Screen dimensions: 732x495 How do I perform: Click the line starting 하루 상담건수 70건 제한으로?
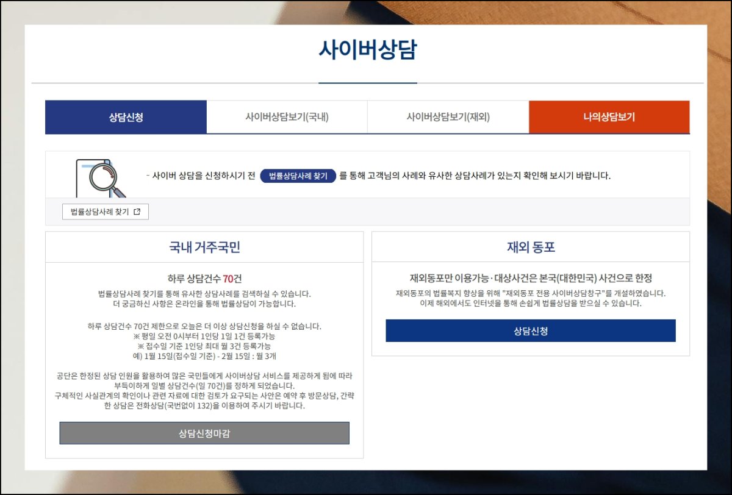204,327
